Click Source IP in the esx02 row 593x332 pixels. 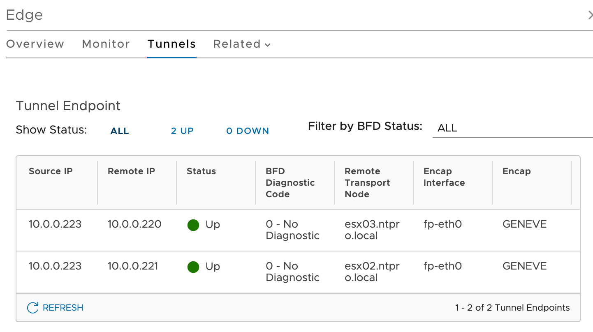[x=55, y=266]
